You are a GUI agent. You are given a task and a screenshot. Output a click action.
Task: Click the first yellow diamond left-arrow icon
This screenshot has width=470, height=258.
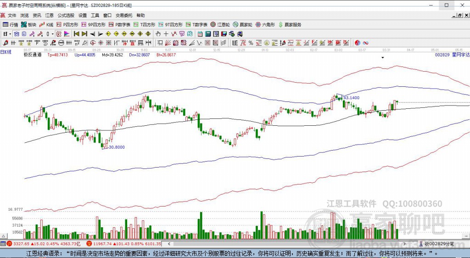click(x=108, y=34)
